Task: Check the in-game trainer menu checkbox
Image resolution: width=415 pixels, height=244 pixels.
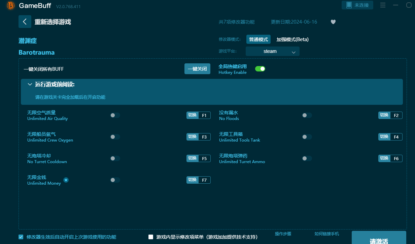Action: click(x=151, y=237)
